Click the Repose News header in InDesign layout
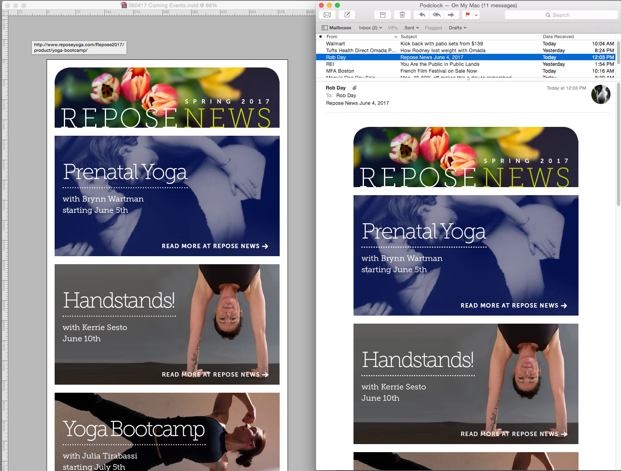This screenshot has height=471, width=621. pyautogui.click(x=167, y=98)
